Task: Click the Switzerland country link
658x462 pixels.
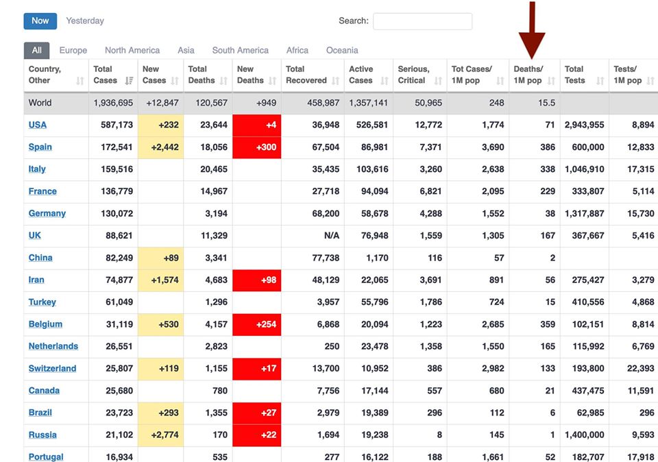Action: (x=52, y=368)
